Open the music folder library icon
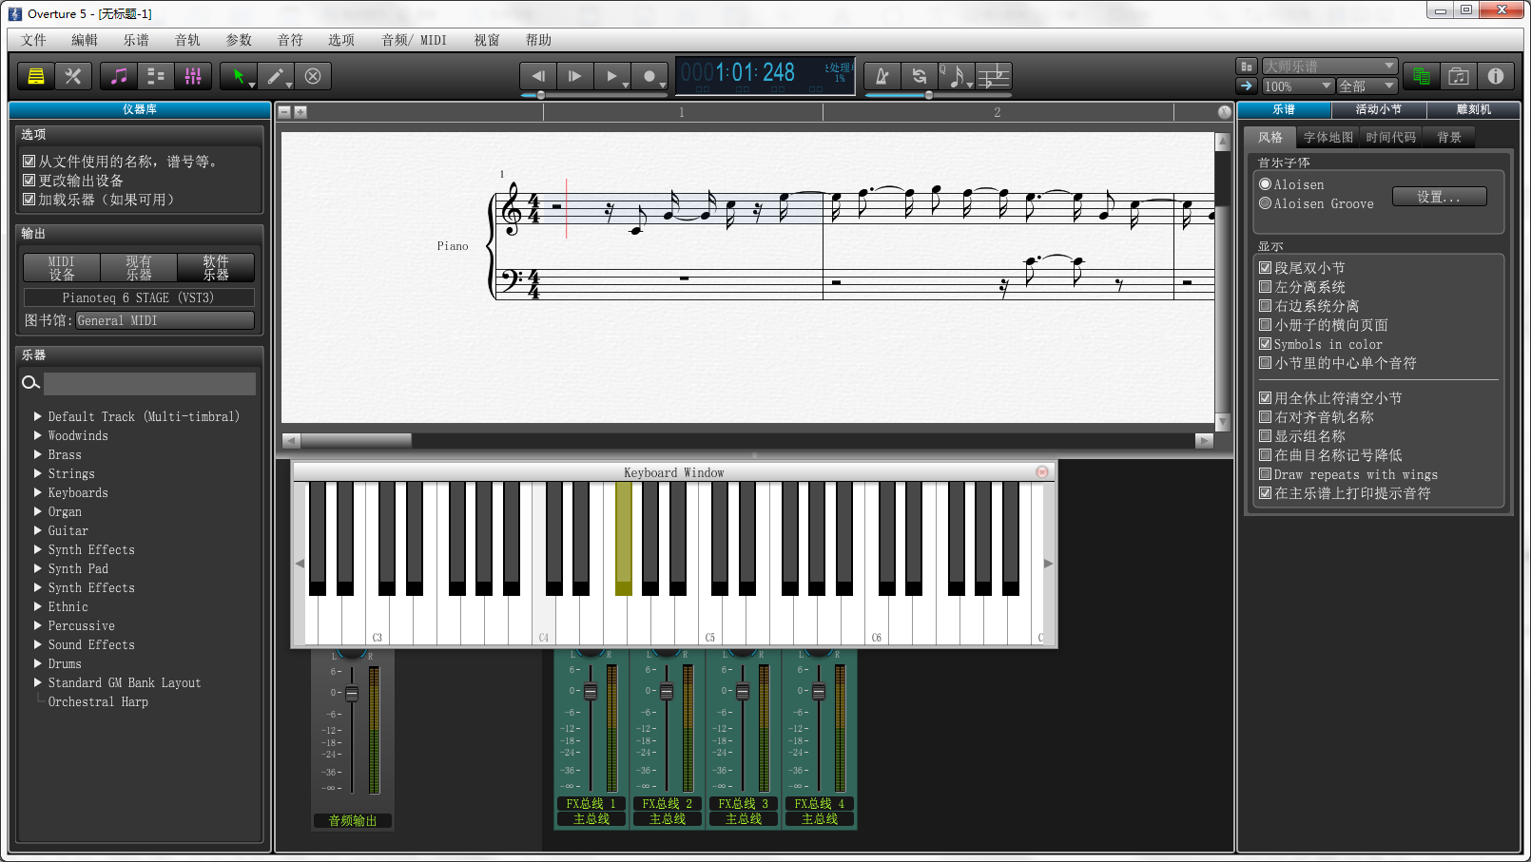This screenshot has width=1531, height=862. coord(1459,76)
